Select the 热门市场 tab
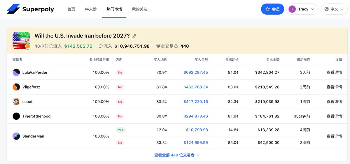This screenshot has height=164, width=350. tap(114, 9)
